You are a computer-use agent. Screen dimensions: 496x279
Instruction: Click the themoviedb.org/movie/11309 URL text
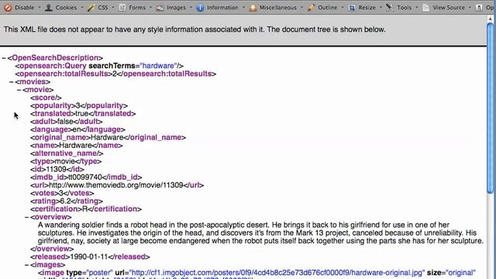(115, 185)
